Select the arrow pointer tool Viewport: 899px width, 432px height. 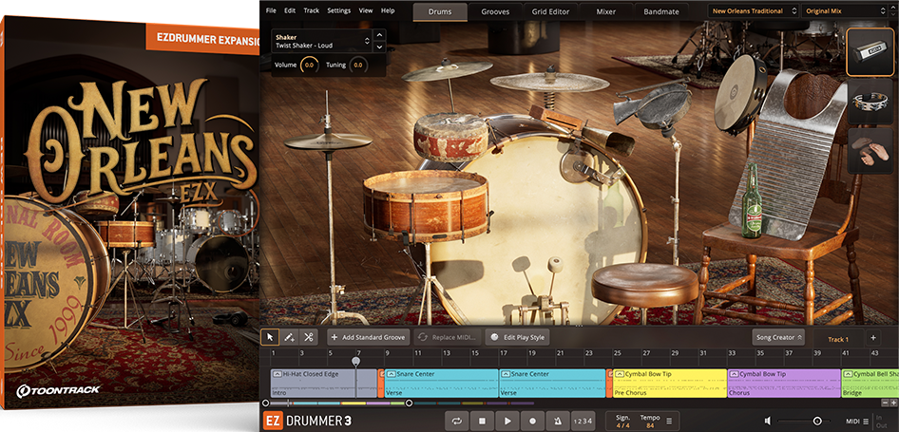(x=270, y=337)
